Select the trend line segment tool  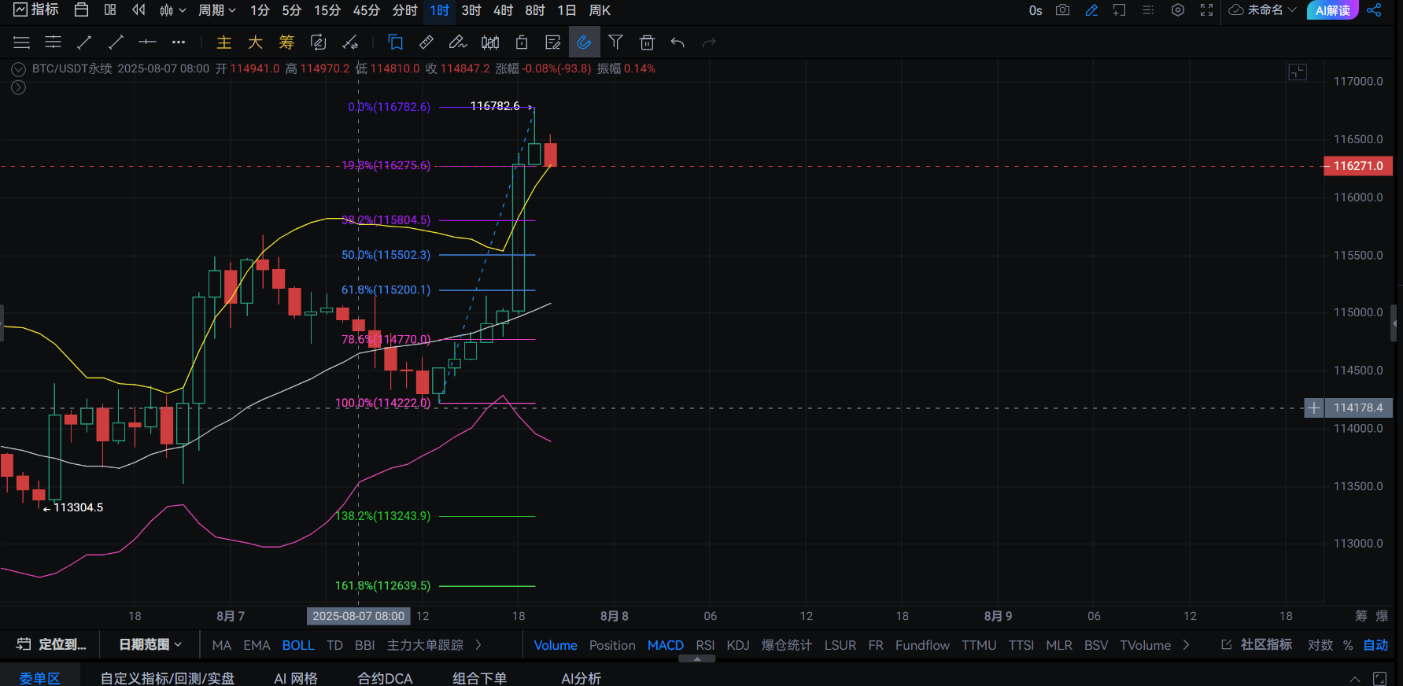[x=116, y=42]
